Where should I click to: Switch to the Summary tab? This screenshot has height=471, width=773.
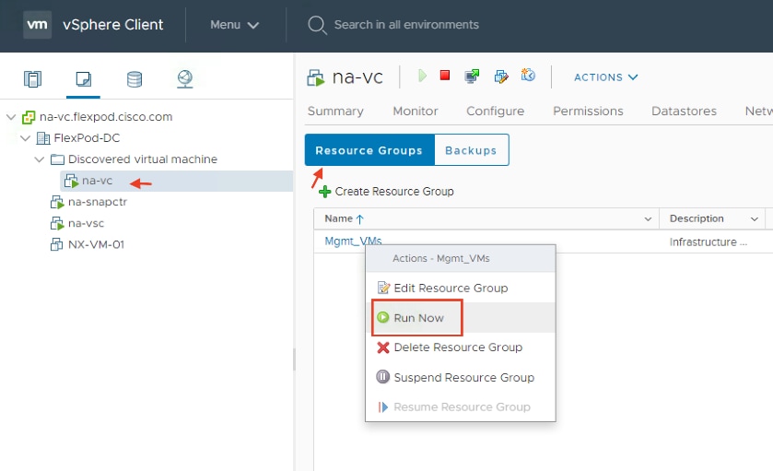(335, 111)
